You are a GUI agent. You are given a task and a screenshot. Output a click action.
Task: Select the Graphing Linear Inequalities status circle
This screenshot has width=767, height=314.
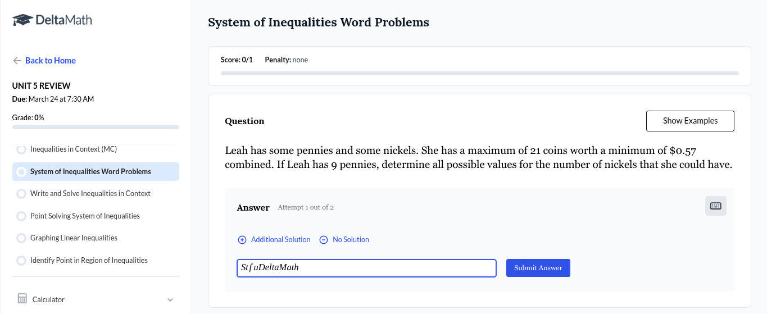21,238
